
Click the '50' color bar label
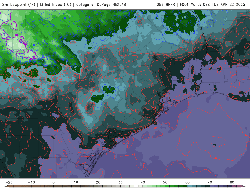pos(165,182)
